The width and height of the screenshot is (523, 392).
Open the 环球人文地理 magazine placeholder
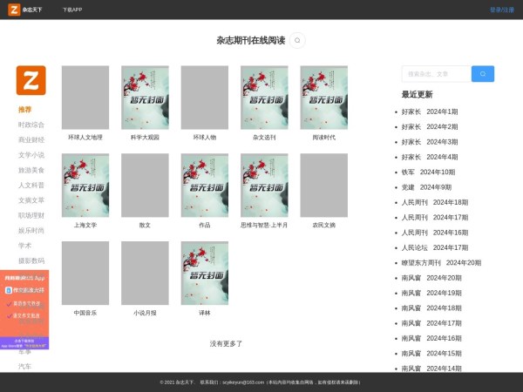click(x=85, y=98)
